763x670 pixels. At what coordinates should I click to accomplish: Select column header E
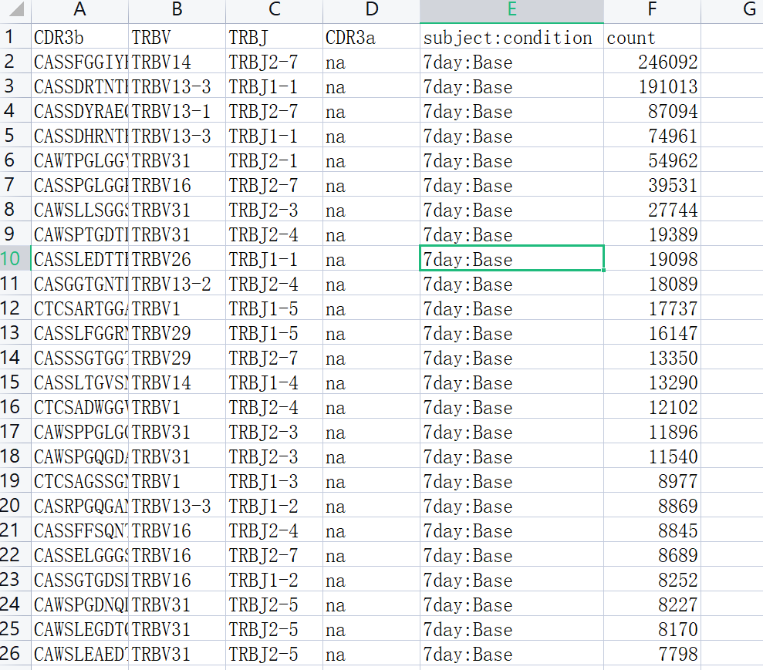coord(511,10)
